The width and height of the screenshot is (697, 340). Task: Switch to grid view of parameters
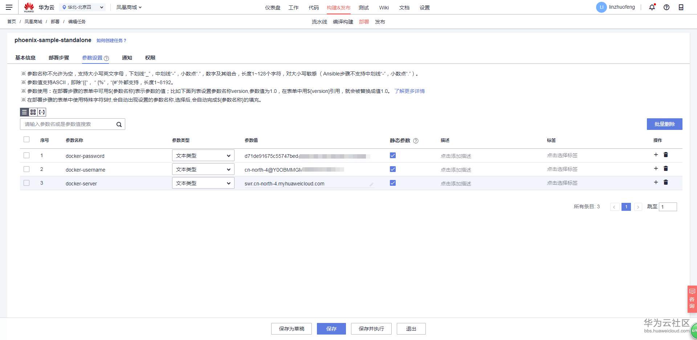tap(33, 112)
